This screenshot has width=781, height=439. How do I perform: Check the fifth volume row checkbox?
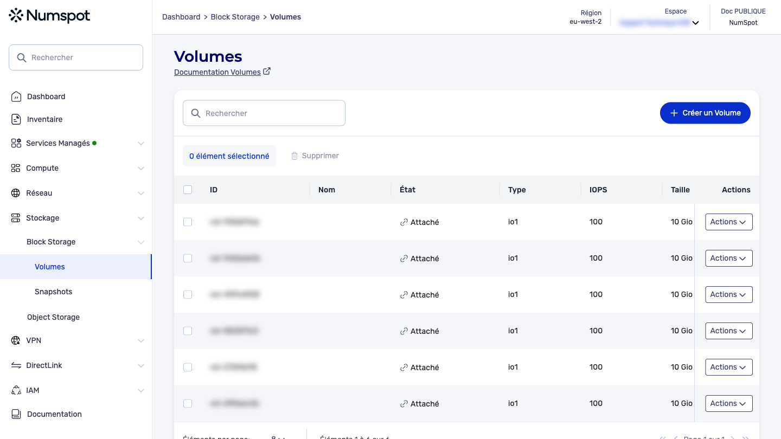[188, 367]
